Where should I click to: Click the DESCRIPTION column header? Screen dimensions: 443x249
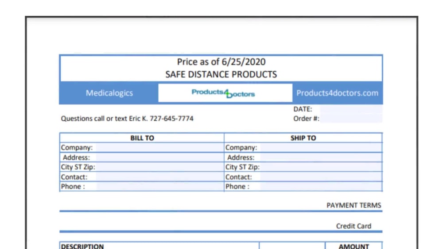click(82, 246)
